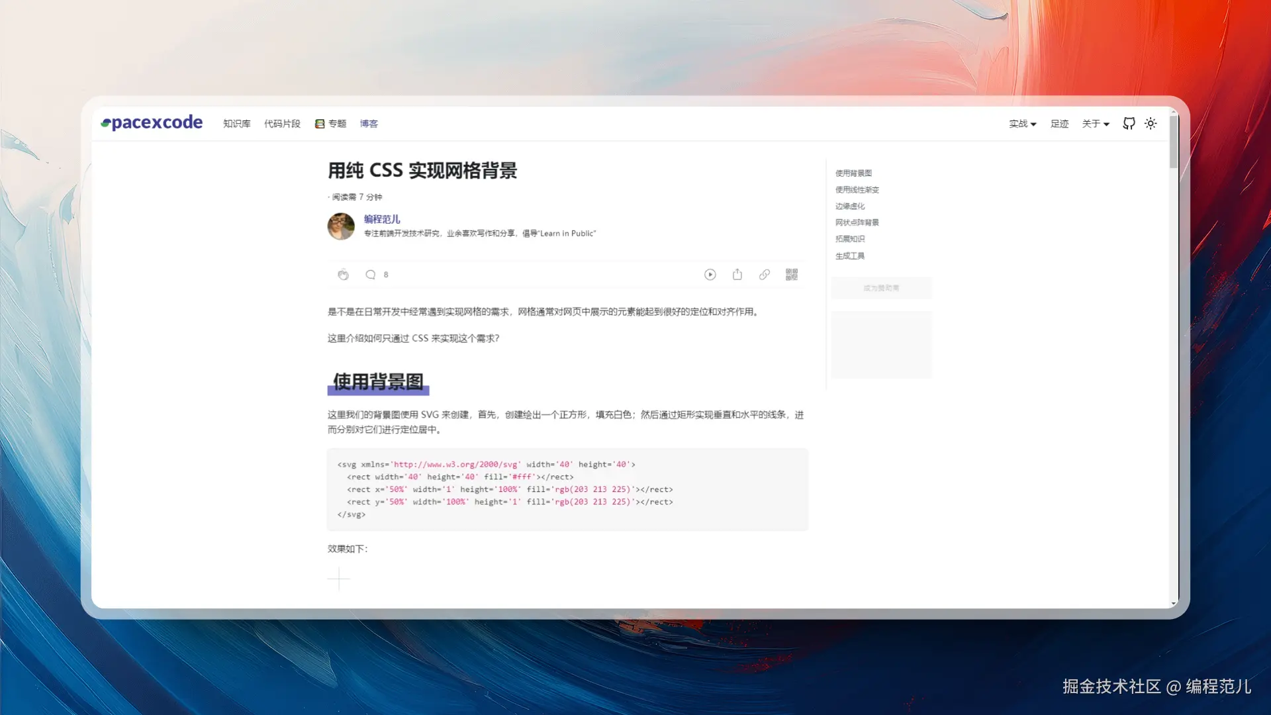Click the play audio icon on the article toolbar
1271x715 pixels.
pos(710,274)
